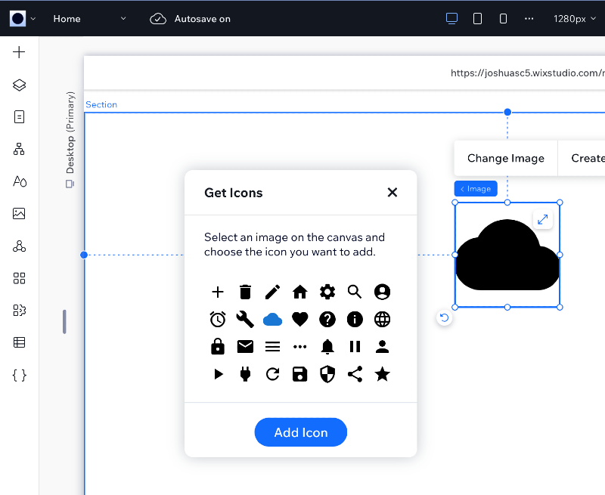Screen dimensions: 605x495
Task: Select the home icon in grid
Action: (299, 292)
